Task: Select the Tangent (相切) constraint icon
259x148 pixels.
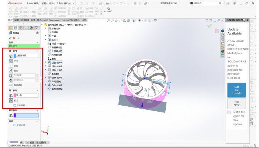Action: (11, 100)
